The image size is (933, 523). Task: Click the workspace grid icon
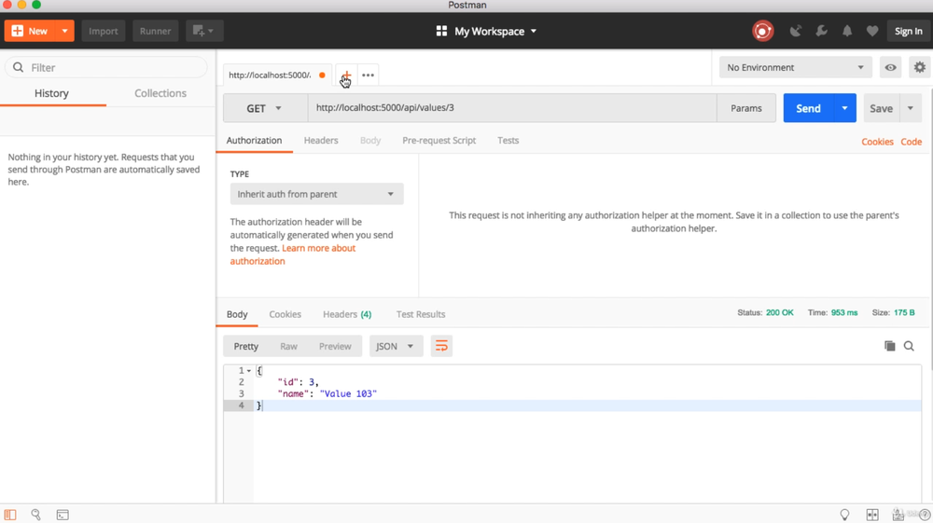coord(441,31)
